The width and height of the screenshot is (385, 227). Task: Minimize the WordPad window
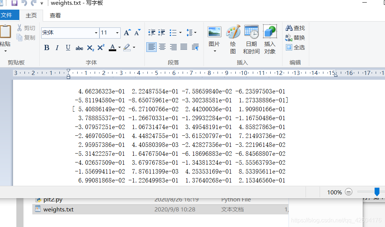(x=365, y=3)
